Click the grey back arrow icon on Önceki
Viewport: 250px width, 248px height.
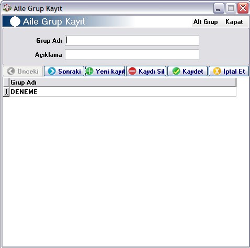tap(11, 71)
